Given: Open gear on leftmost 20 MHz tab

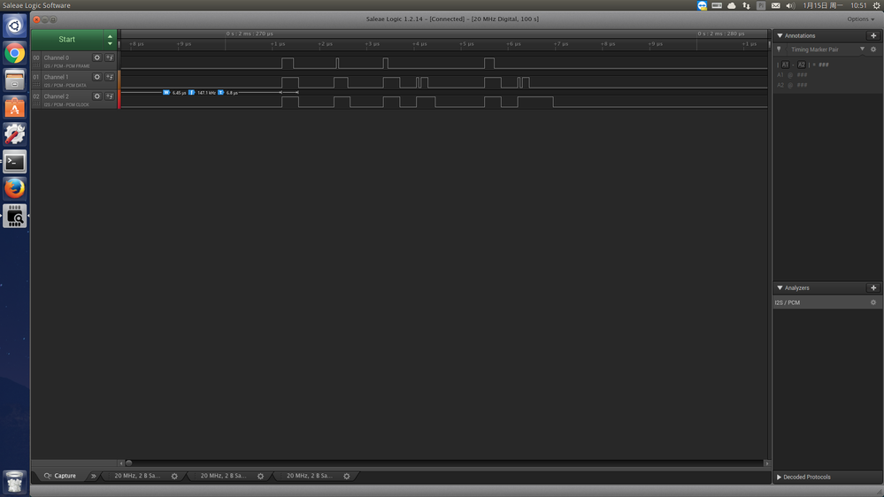Looking at the screenshot, I should click(175, 476).
